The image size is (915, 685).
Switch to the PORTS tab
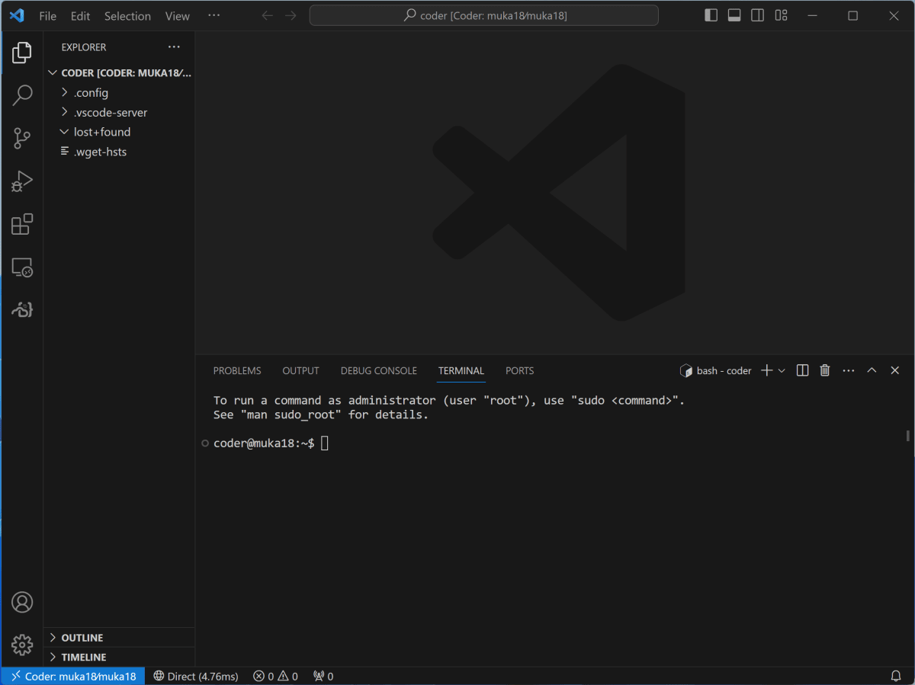(519, 371)
